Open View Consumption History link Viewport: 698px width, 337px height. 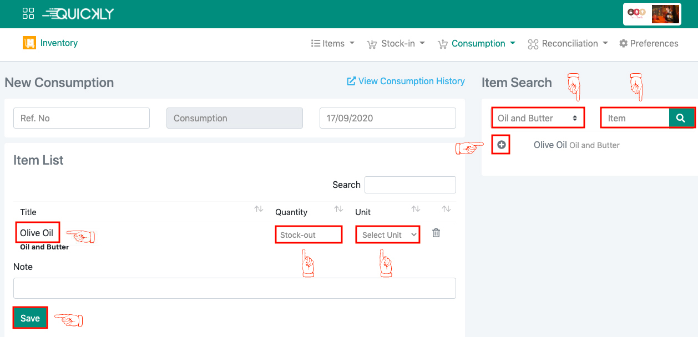406,81
